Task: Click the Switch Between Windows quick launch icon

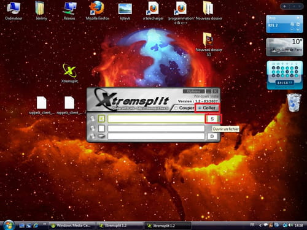Action: click(x=29, y=226)
